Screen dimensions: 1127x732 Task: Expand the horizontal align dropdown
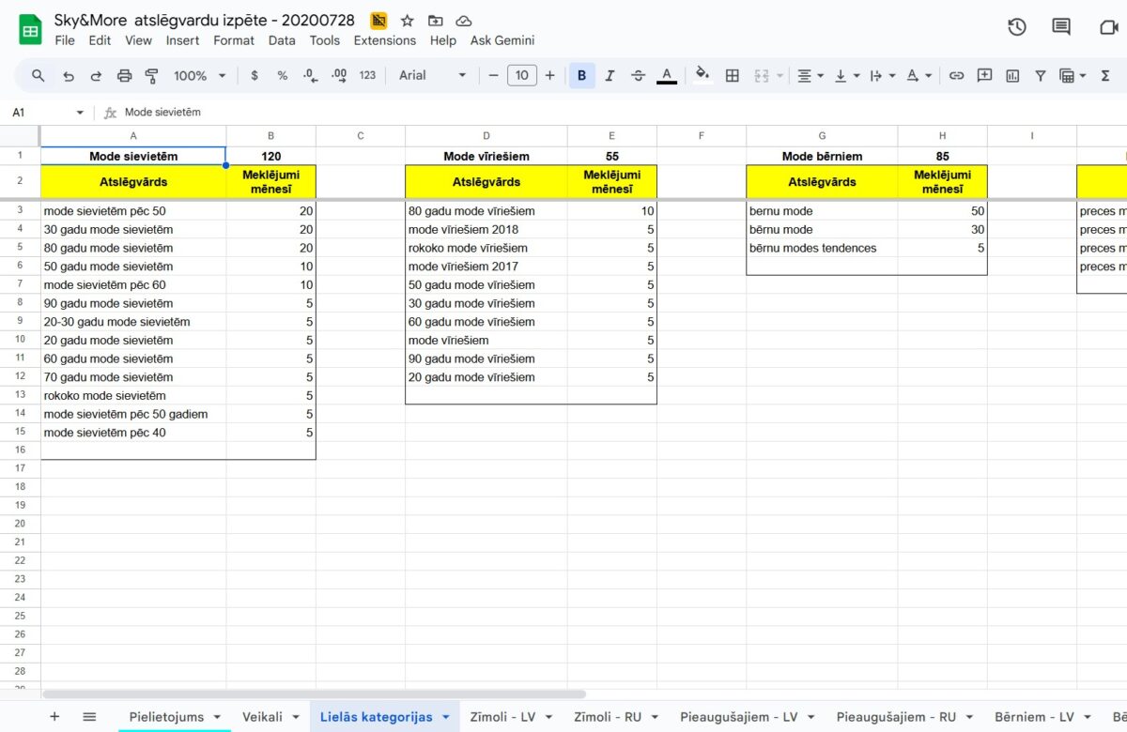810,76
